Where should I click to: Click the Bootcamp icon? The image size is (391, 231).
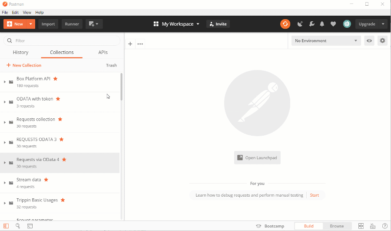pyautogui.click(x=258, y=226)
